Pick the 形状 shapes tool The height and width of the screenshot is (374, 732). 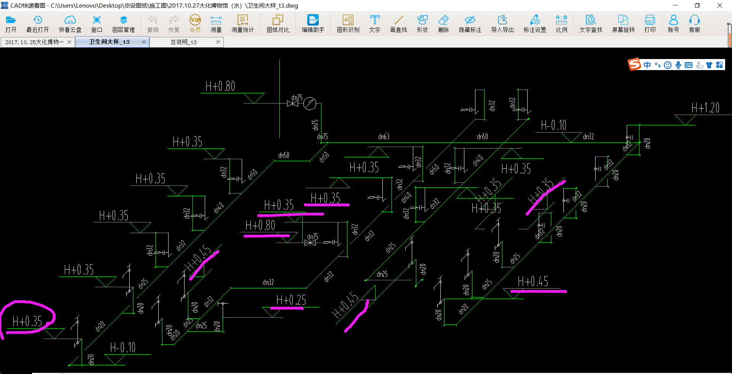click(x=422, y=24)
